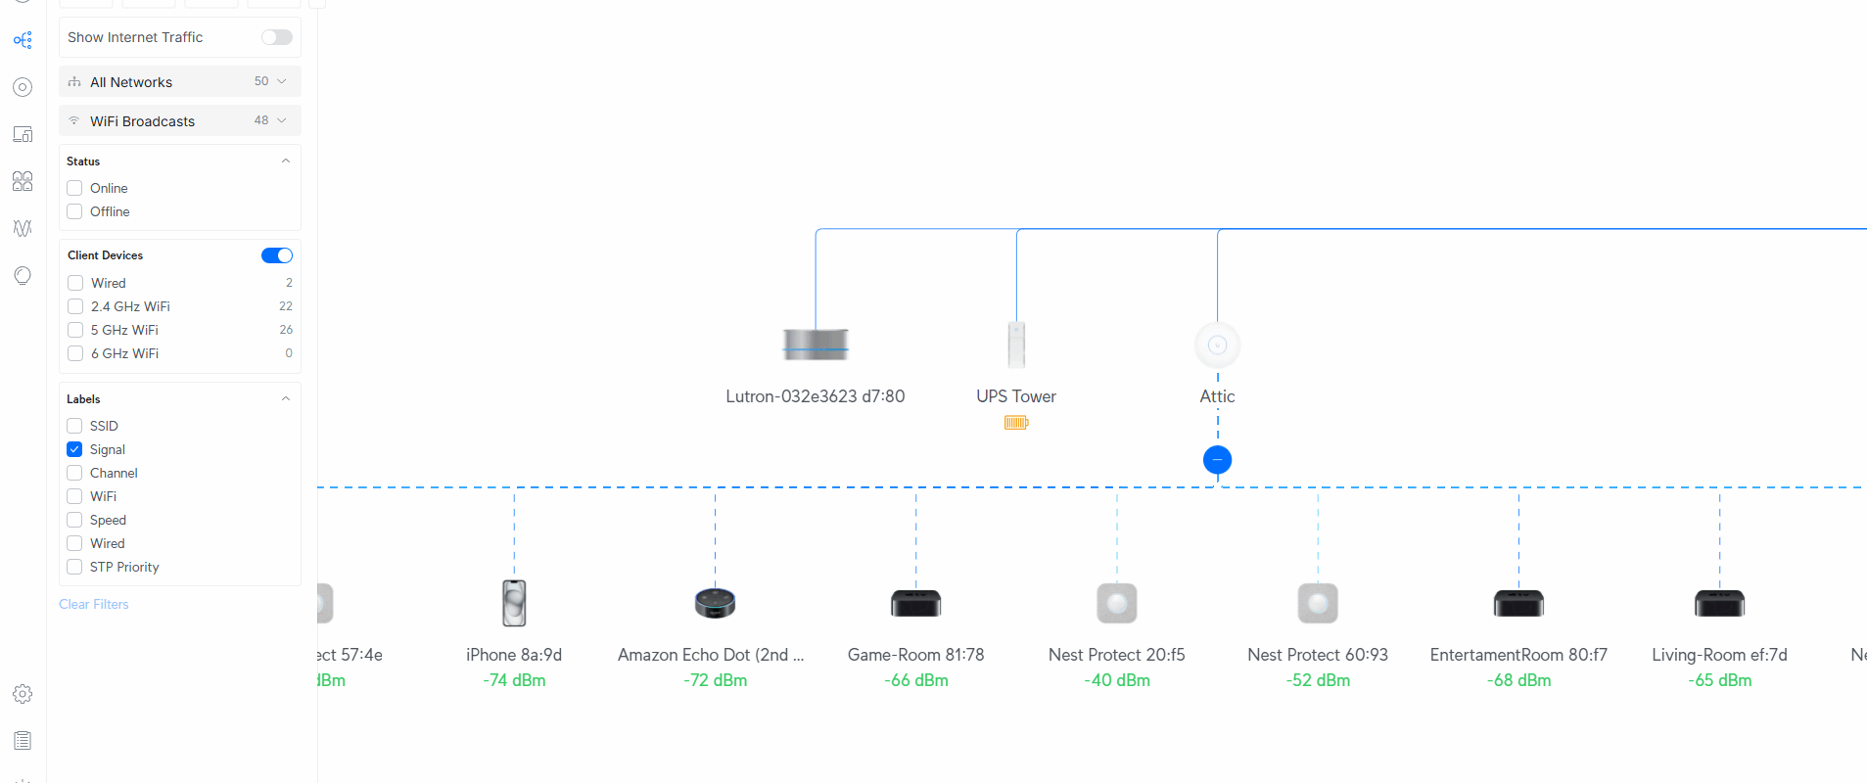The height and width of the screenshot is (783, 1867).
Task: Collapse the Labels section
Action: tap(285, 399)
